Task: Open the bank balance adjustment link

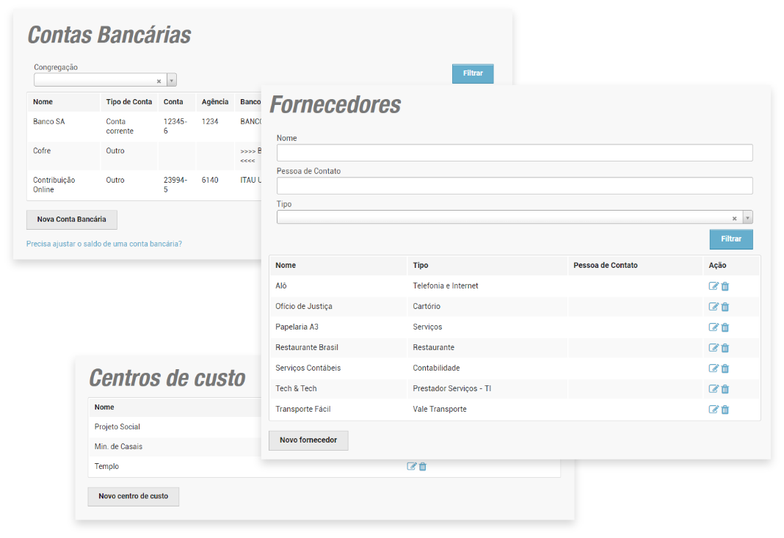Action: (x=104, y=244)
